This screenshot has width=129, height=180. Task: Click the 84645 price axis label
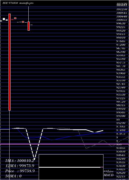(121, 155)
